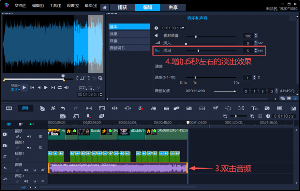Toggle ripple editing link on 视频 track
The image size is (300, 191).
(x=18, y=136)
